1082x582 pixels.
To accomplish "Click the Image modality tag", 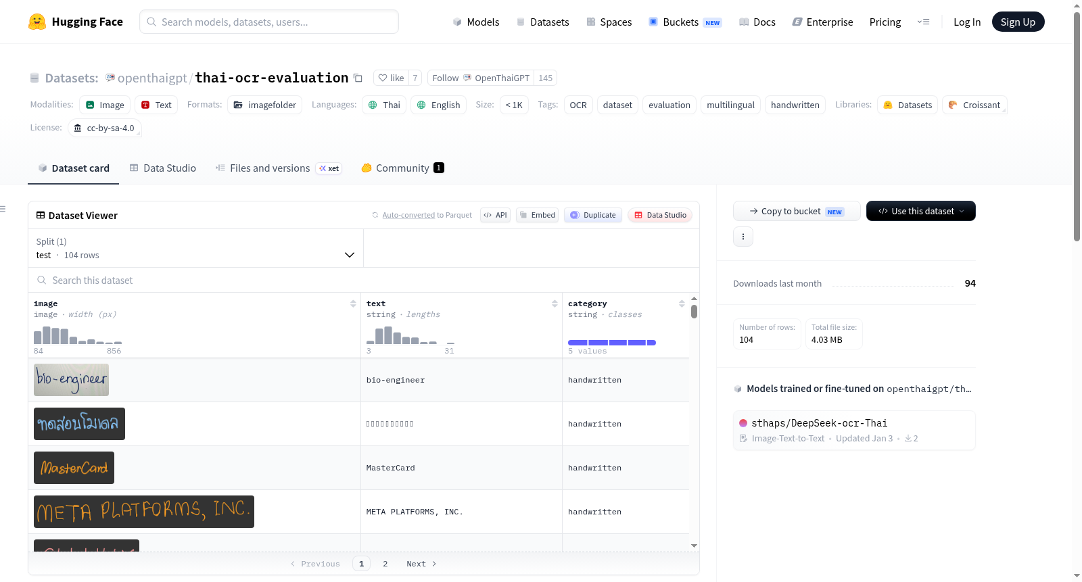I will point(105,105).
